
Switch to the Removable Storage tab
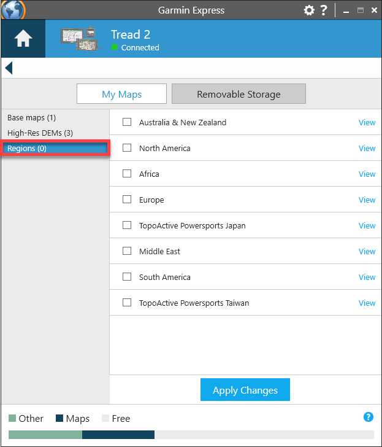[239, 94]
